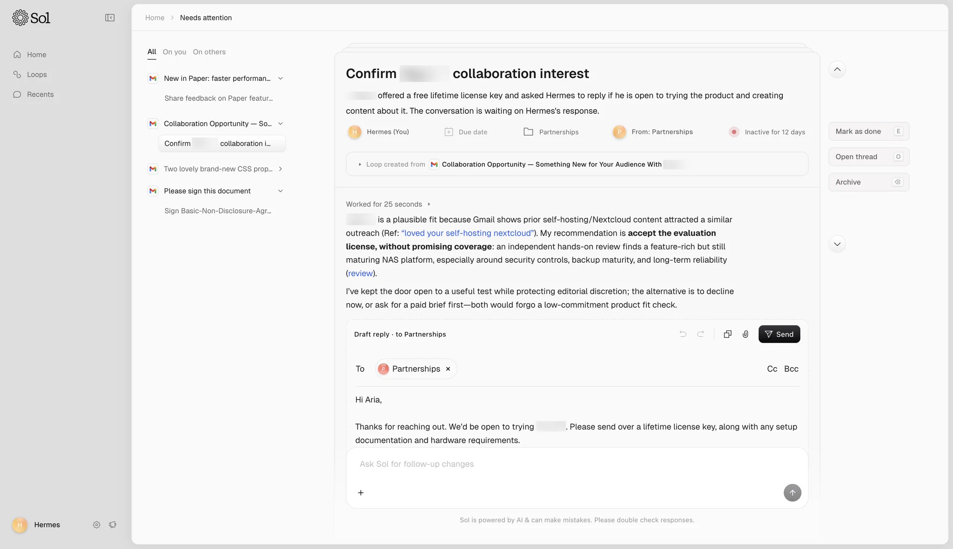
Task: Set a Due date
Action: pyautogui.click(x=466, y=132)
